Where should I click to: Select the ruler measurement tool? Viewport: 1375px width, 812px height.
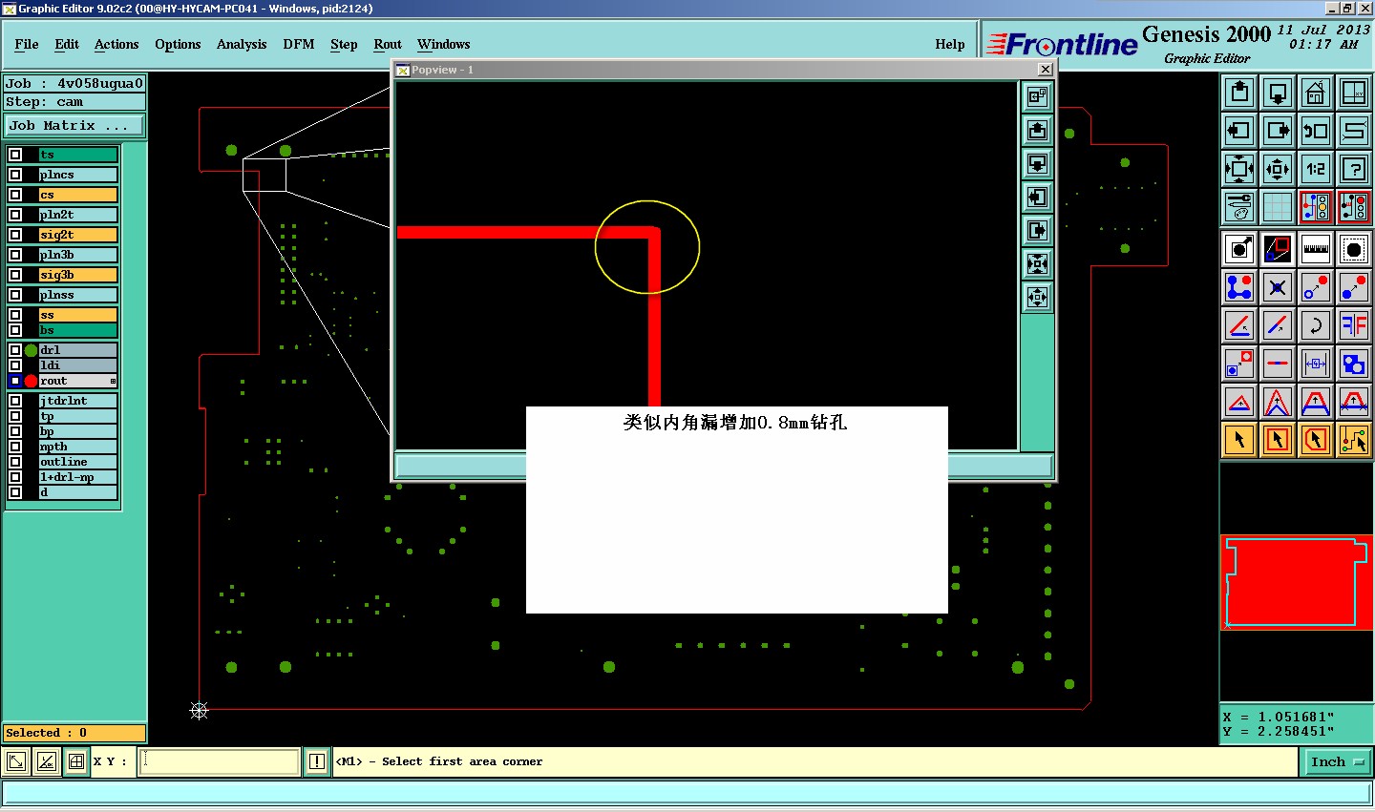pos(1316,249)
